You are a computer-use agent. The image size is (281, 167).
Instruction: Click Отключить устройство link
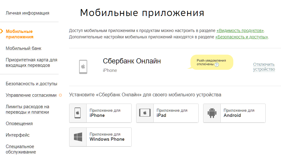pos(264,67)
